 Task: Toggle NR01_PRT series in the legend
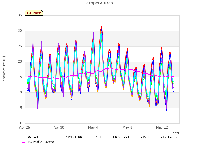pyautogui.click(x=118, y=137)
